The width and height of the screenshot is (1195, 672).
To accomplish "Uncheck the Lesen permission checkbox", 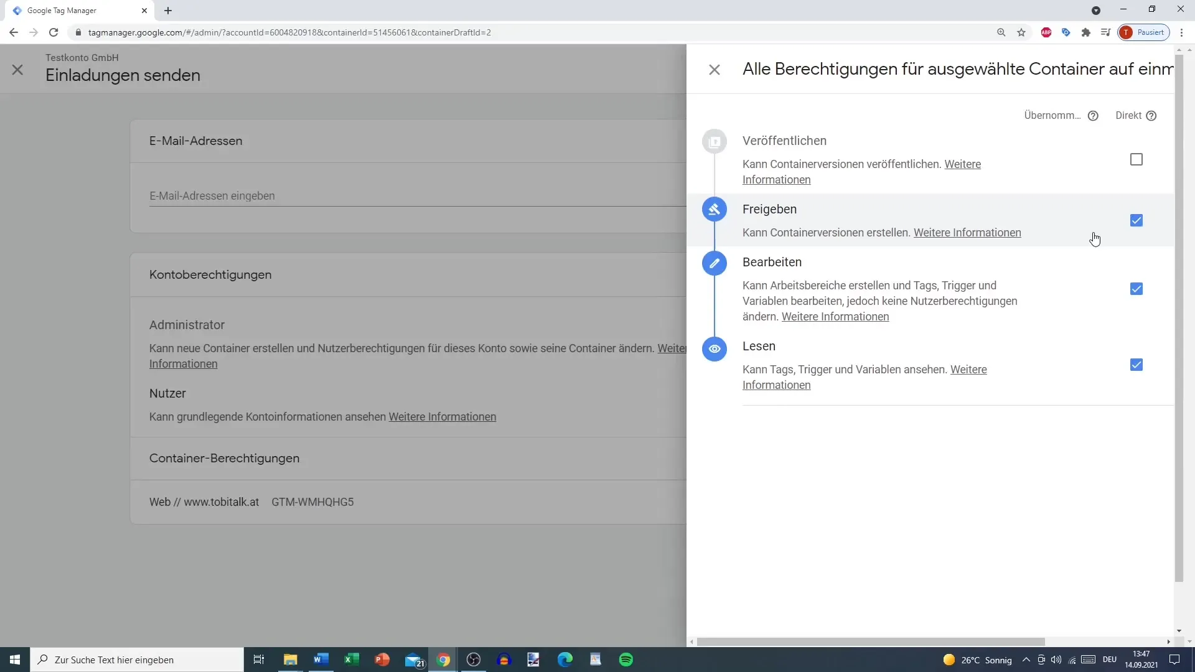I will pos(1136,365).
